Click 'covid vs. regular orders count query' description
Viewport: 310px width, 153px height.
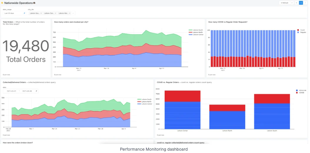point(196,82)
